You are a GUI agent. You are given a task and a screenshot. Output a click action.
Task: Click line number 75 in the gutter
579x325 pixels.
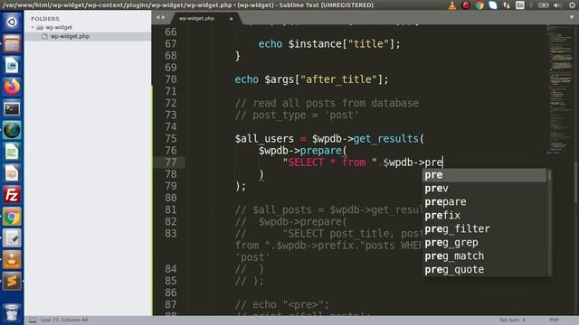click(171, 138)
